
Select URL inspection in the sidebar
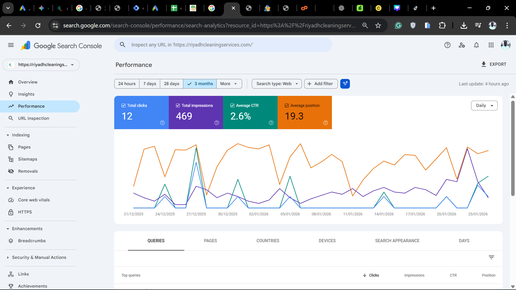pos(33,118)
